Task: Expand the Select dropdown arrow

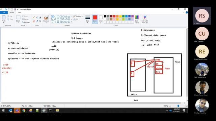Action: 18,23
